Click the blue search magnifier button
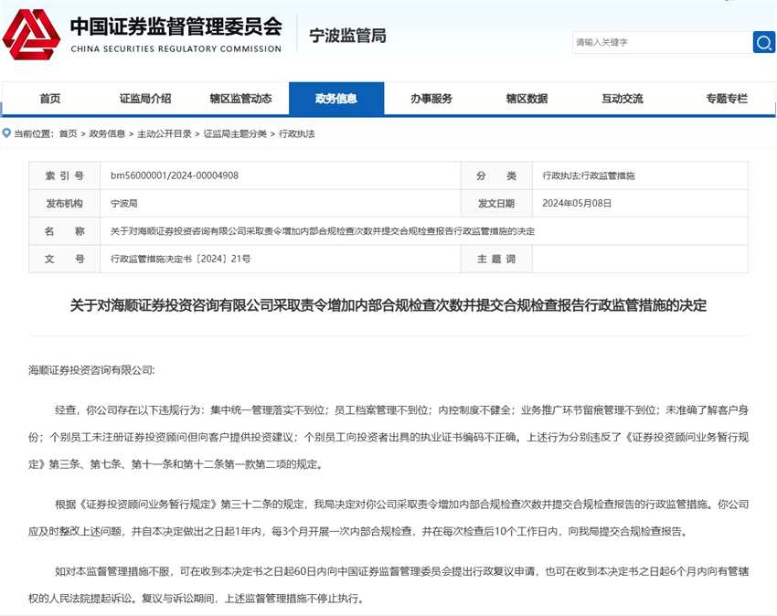Screen dimensions: 777x616 click(763, 42)
